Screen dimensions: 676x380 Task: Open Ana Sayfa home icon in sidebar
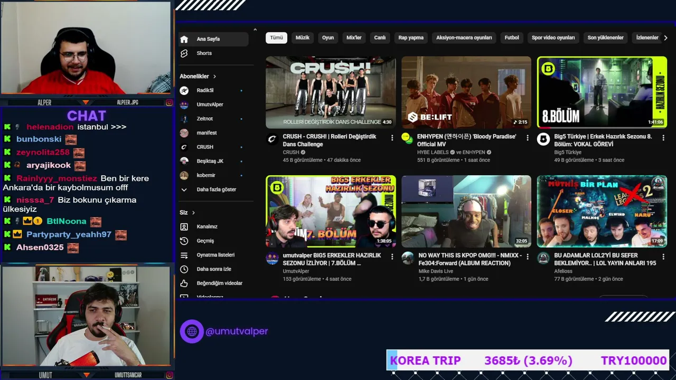tap(184, 39)
